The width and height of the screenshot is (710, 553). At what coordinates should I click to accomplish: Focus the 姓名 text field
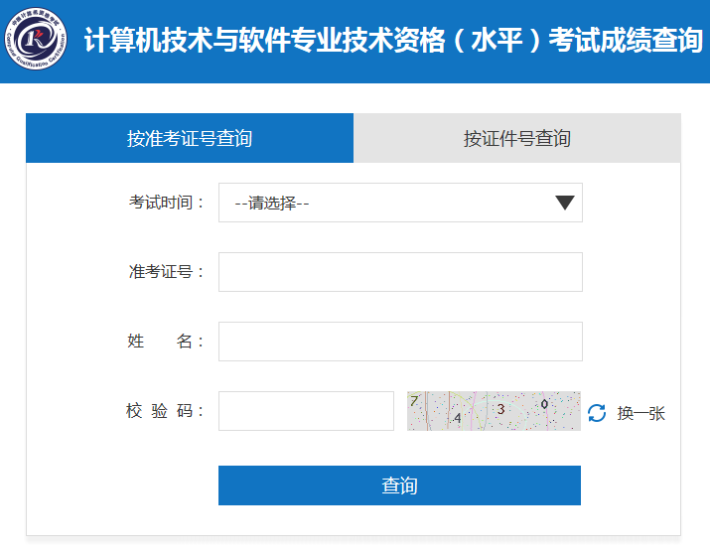[x=400, y=342]
